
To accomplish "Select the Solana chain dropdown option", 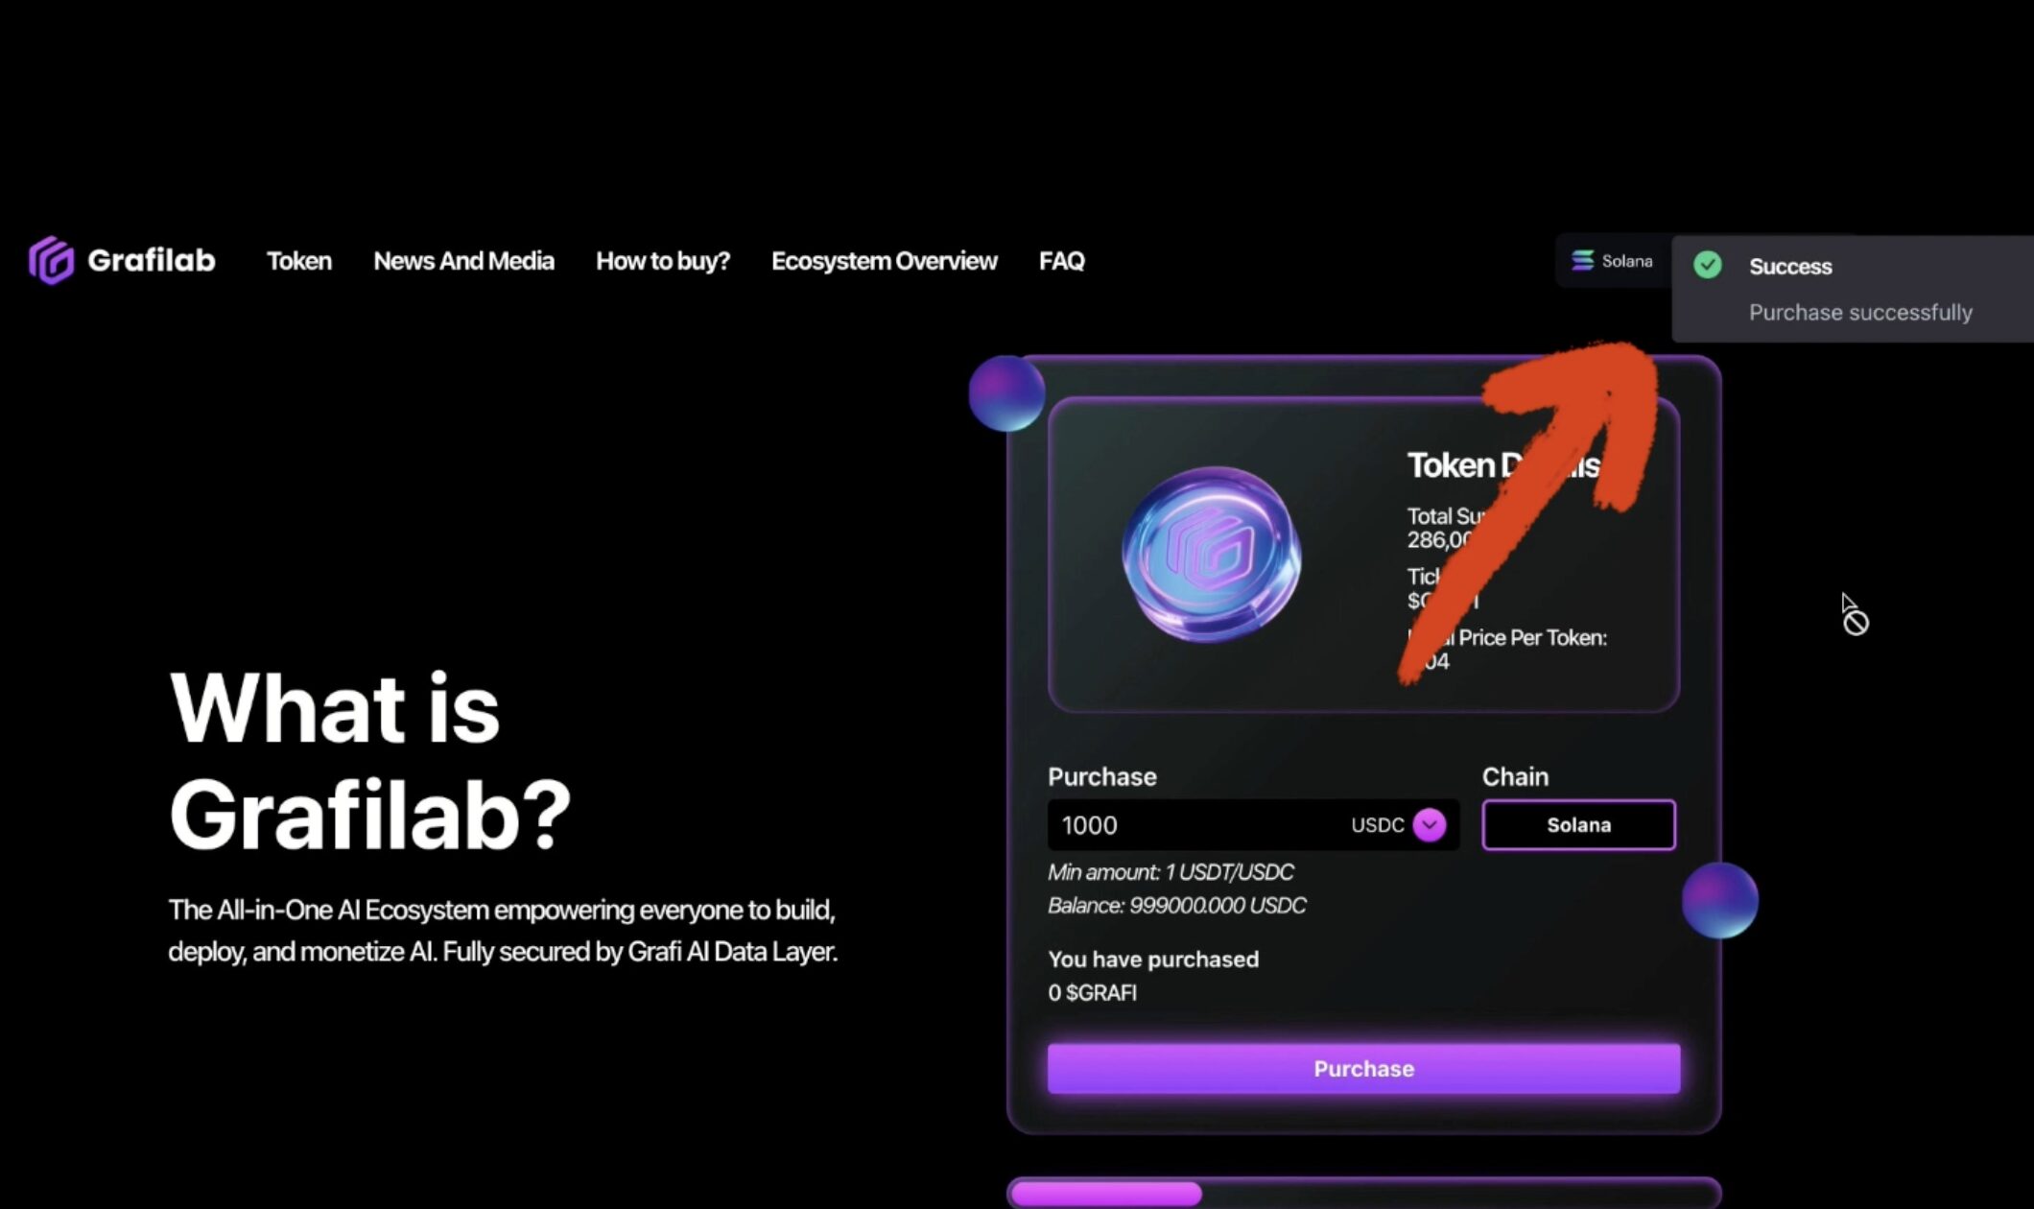I will coord(1578,825).
